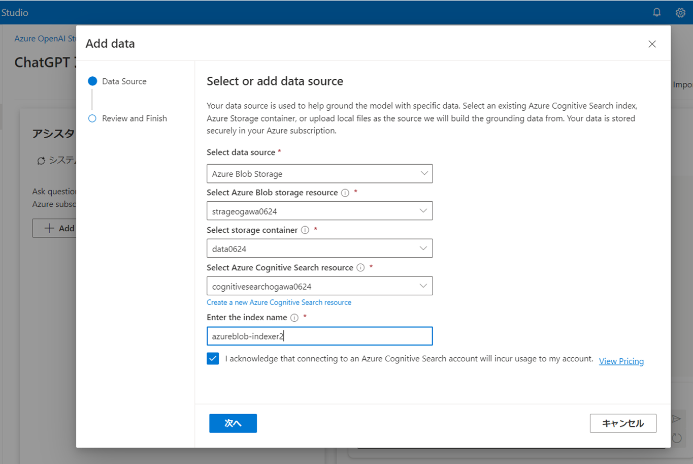Expand the strageogawa0624 storage resource dropdown
Screen dimensions: 693x464
tap(319, 210)
